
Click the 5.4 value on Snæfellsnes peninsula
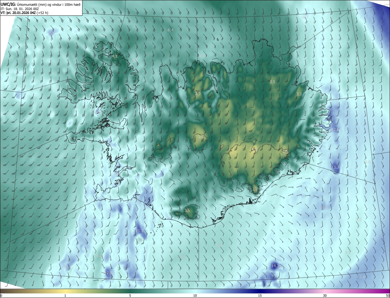73,139
